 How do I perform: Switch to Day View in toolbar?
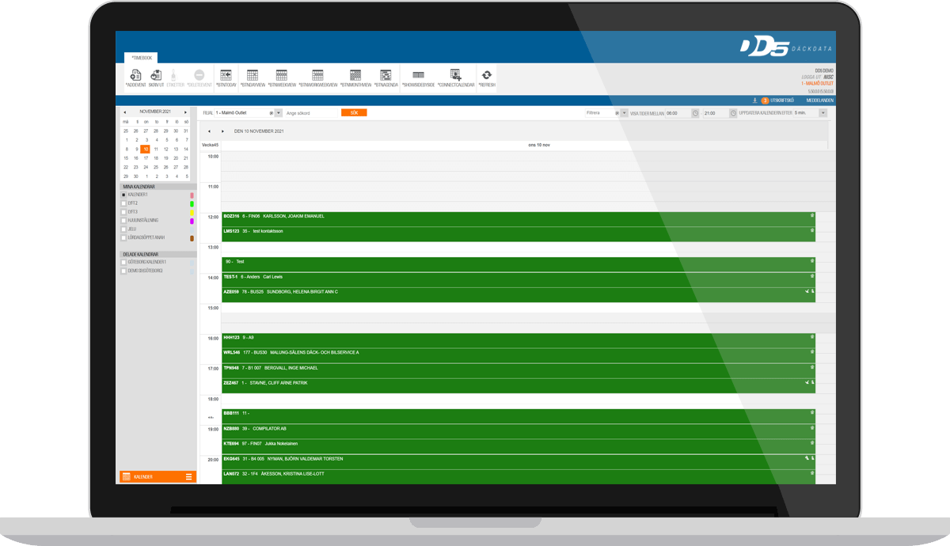pyautogui.click(x=253, y=76)
